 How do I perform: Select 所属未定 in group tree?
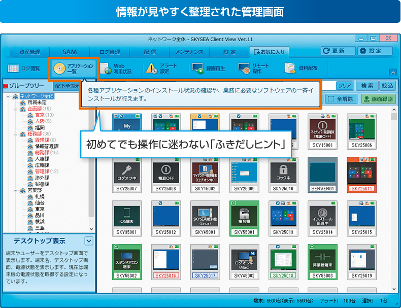point(37,102)
